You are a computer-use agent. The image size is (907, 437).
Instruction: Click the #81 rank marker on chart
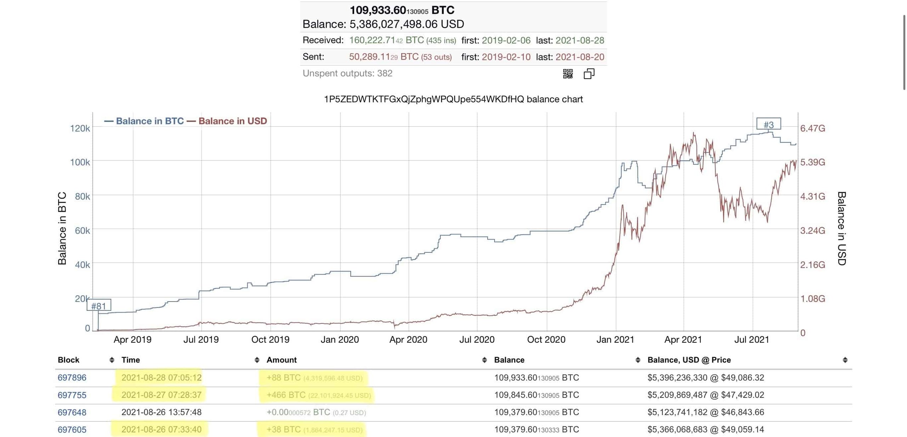(99, 306)
